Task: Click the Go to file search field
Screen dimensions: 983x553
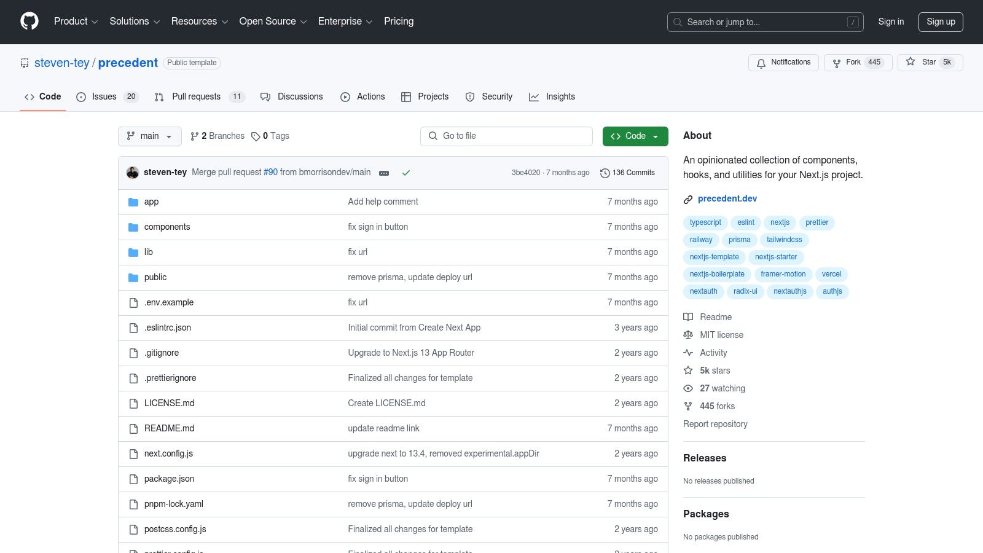Action: click(x=506, y=136)
